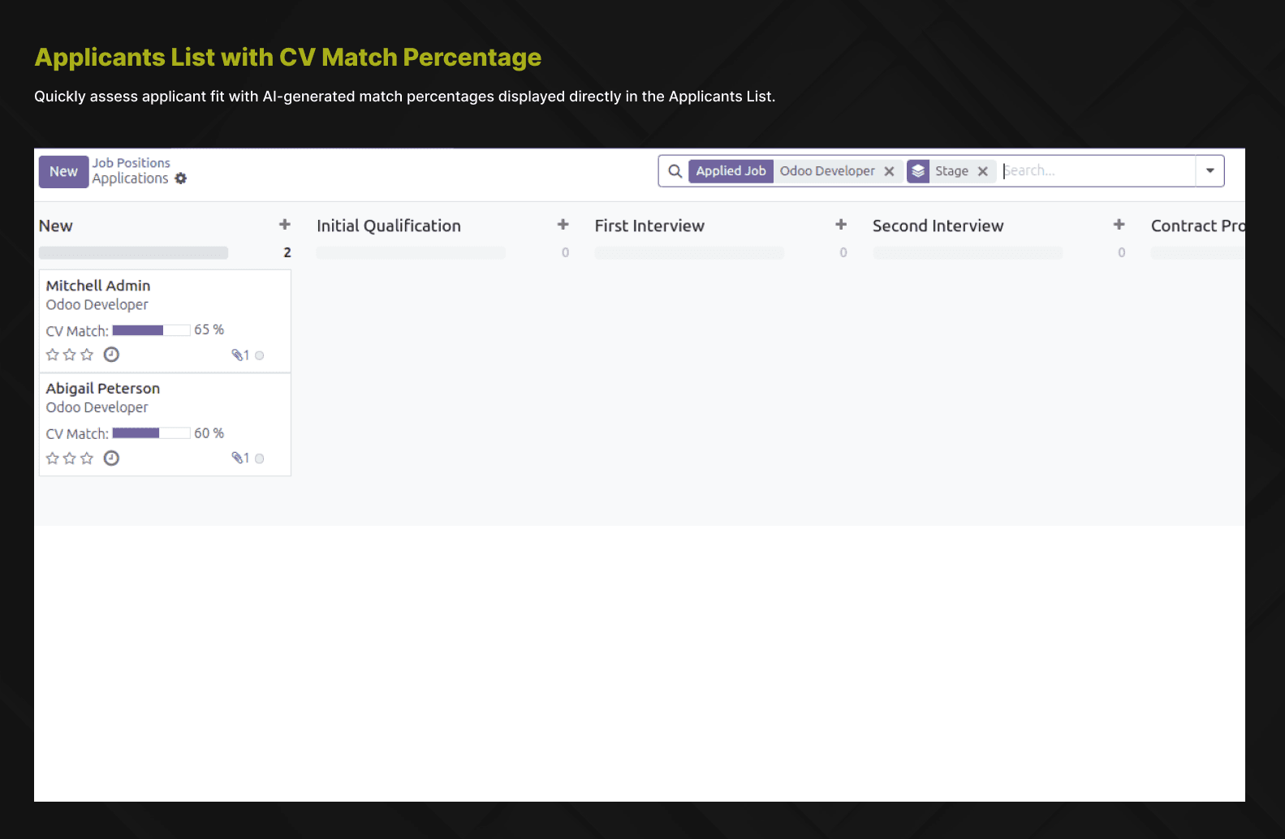Click the New column header title
The height and width of the screenshot is (839, 1285).
(x=56, y=226)
